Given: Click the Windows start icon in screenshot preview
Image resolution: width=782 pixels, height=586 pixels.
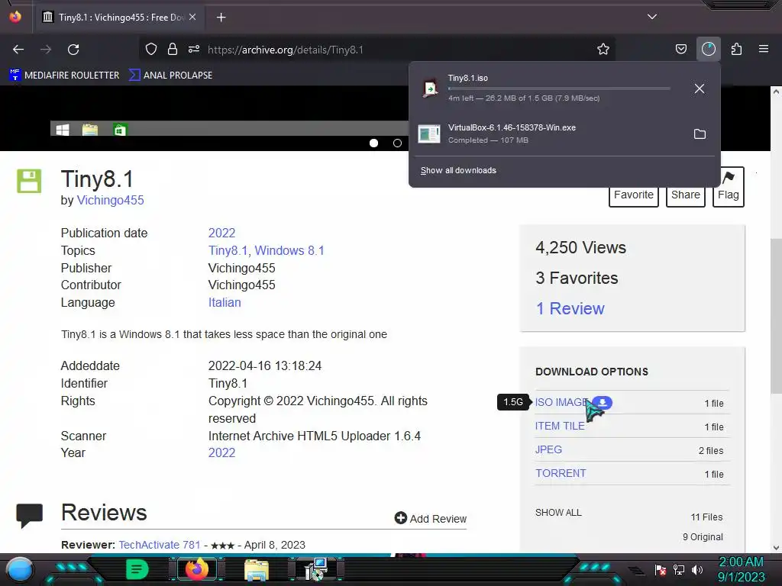Looking at the screenshot, I should point(63,130).
